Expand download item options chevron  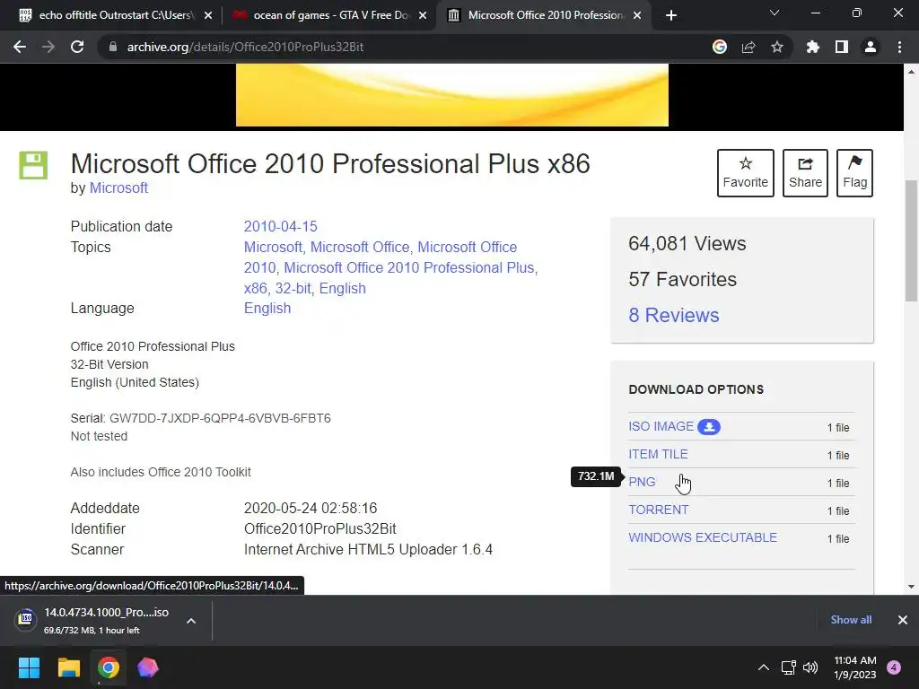pyautogui.click(x=191, y=621)
